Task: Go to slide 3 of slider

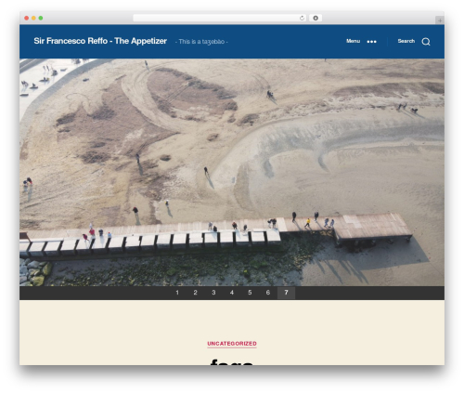Action: pos(213,293)
